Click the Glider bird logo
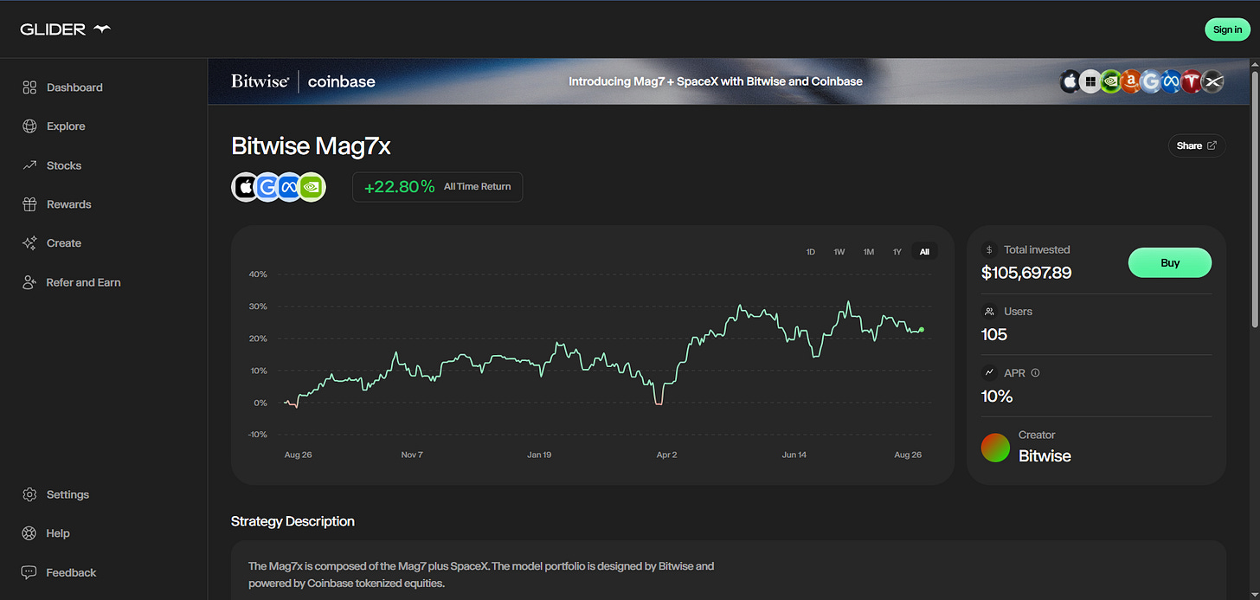The height and width of the screenshot is (600, 1260). point(102,29)
